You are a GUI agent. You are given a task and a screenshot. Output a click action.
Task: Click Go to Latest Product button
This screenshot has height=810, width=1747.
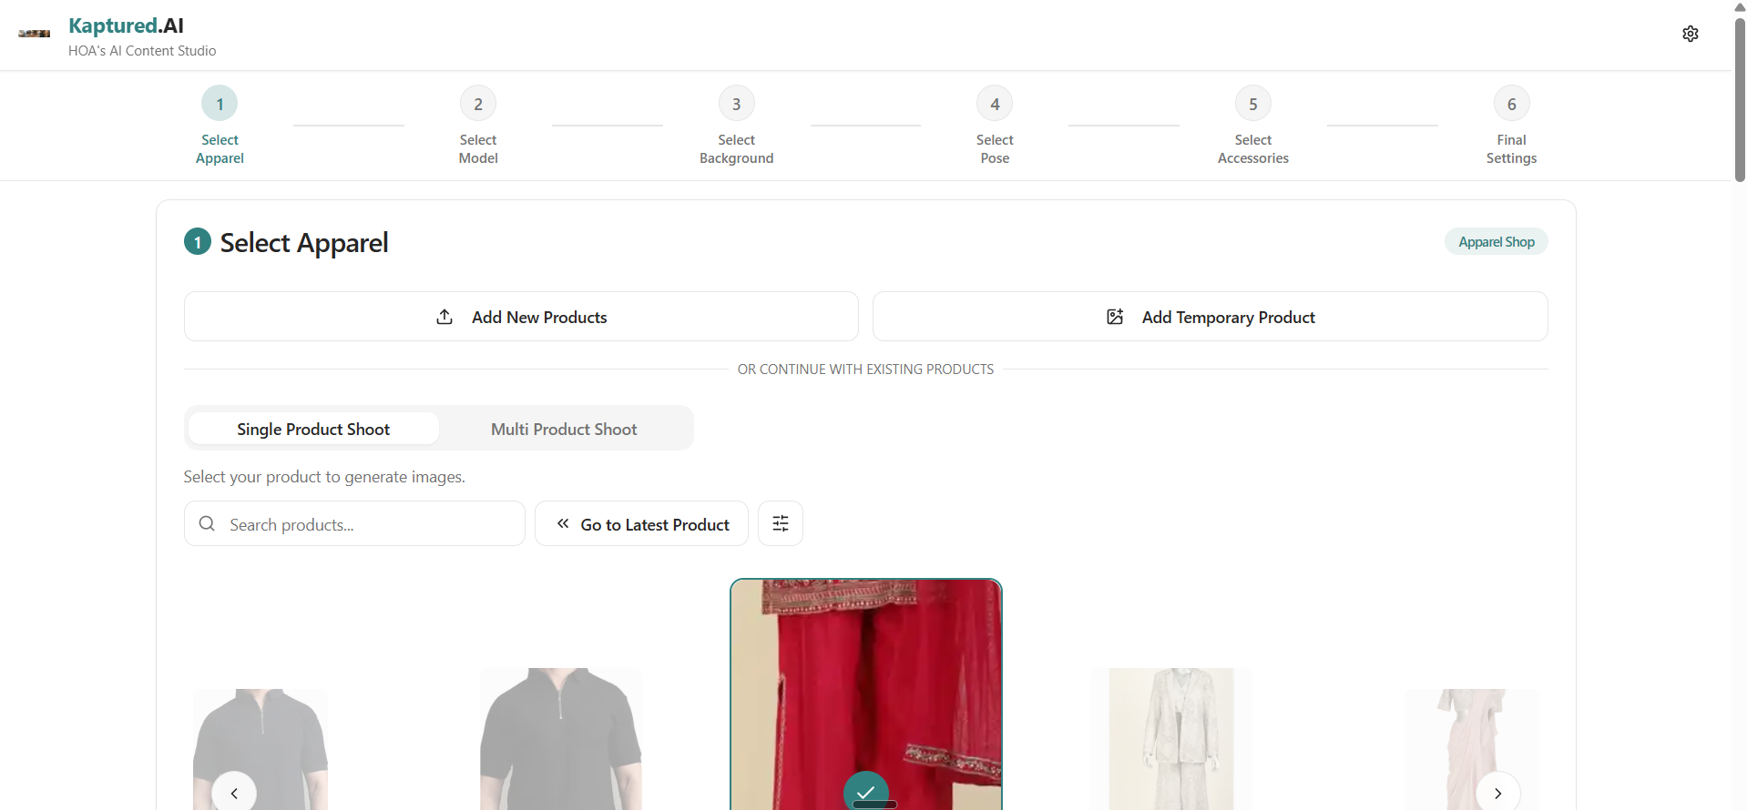click(641, 523)
